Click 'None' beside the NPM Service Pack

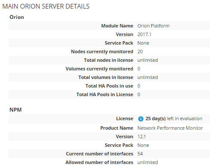(143, 145)
